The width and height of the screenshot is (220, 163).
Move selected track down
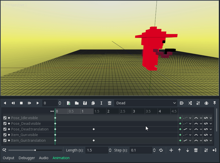click(x=188, y=150)
